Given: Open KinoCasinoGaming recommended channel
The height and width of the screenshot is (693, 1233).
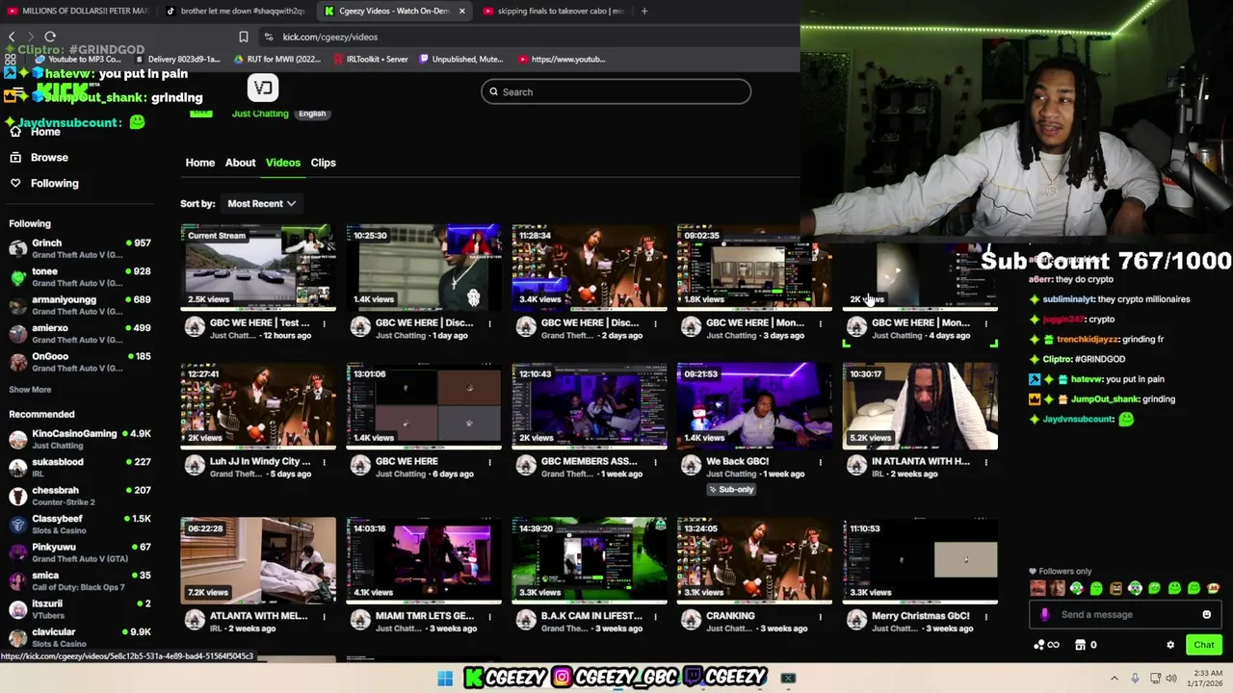Looking at the screenshot, I should 79,439.
